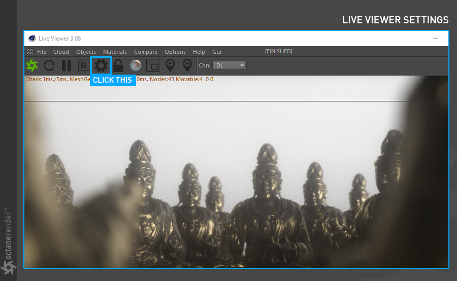Viewport: 457px width, 281px height.
Task: Open the Materials menu
Action: pos(115,52)
